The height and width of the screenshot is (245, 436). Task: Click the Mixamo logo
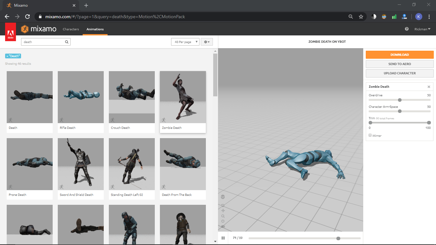pyautogui.click(x=39, y=29)
